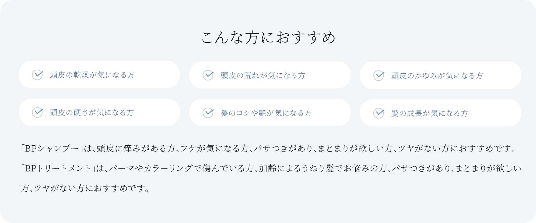The width and height of the screenshot is (536, 223).
Task: Toggle the check circle for 髪の成長が気になる方
Action: 379,113
